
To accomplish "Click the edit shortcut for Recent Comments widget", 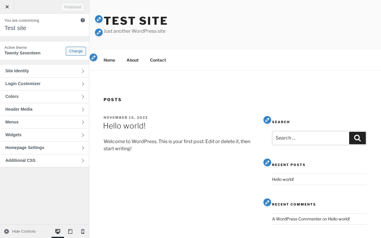I will click(x=267, y=202).
